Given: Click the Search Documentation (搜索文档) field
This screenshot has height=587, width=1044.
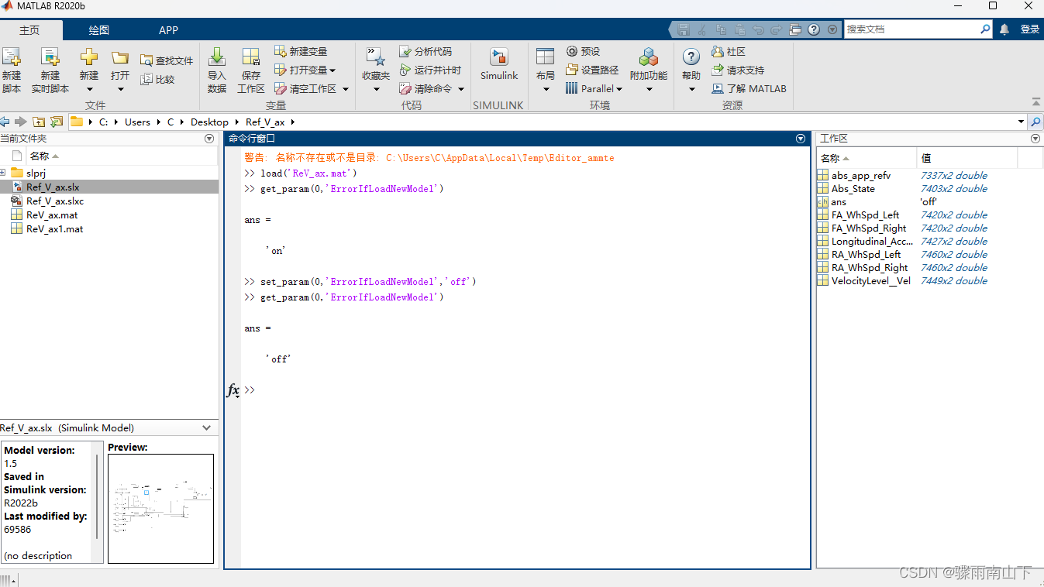Looking at the screenshot, I should pos(911,29).
